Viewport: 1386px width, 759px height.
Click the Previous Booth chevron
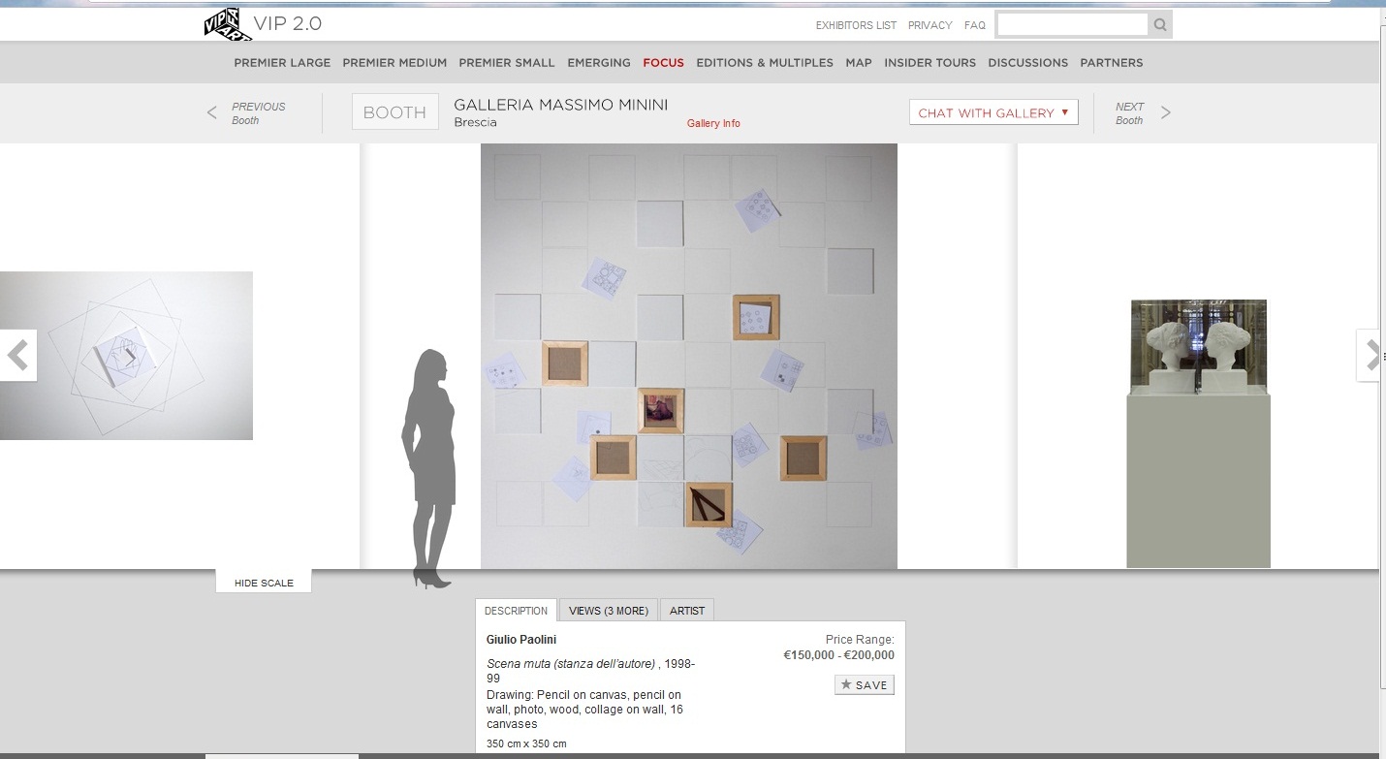[x=212, y=112]
